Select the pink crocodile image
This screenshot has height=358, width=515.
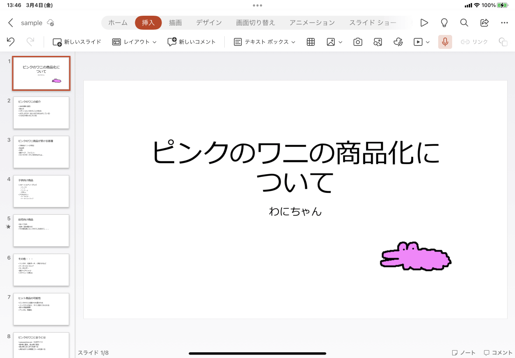pyautogui.click(x=416, y=256)
